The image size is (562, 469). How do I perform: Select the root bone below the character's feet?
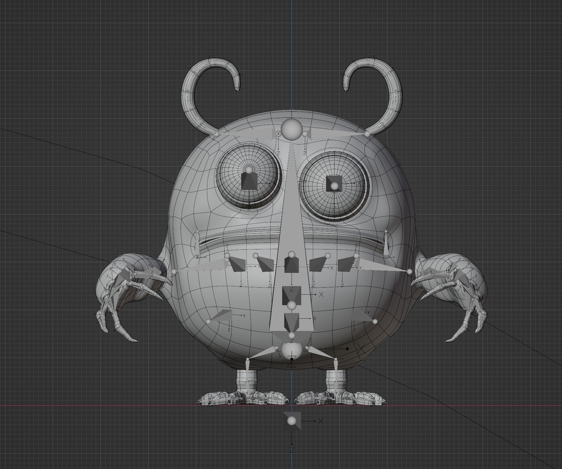292,421
